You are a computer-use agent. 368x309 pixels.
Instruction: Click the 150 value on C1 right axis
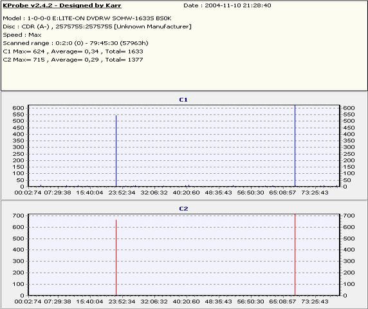pos(349,167)
